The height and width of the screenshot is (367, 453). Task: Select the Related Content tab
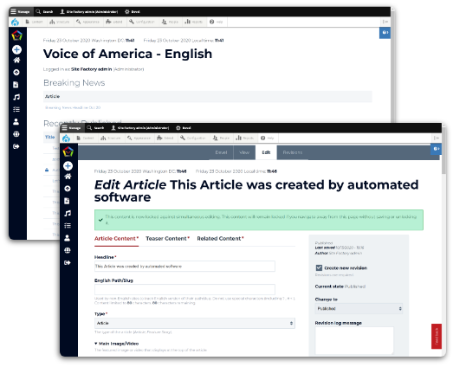(x=220, y=239)
